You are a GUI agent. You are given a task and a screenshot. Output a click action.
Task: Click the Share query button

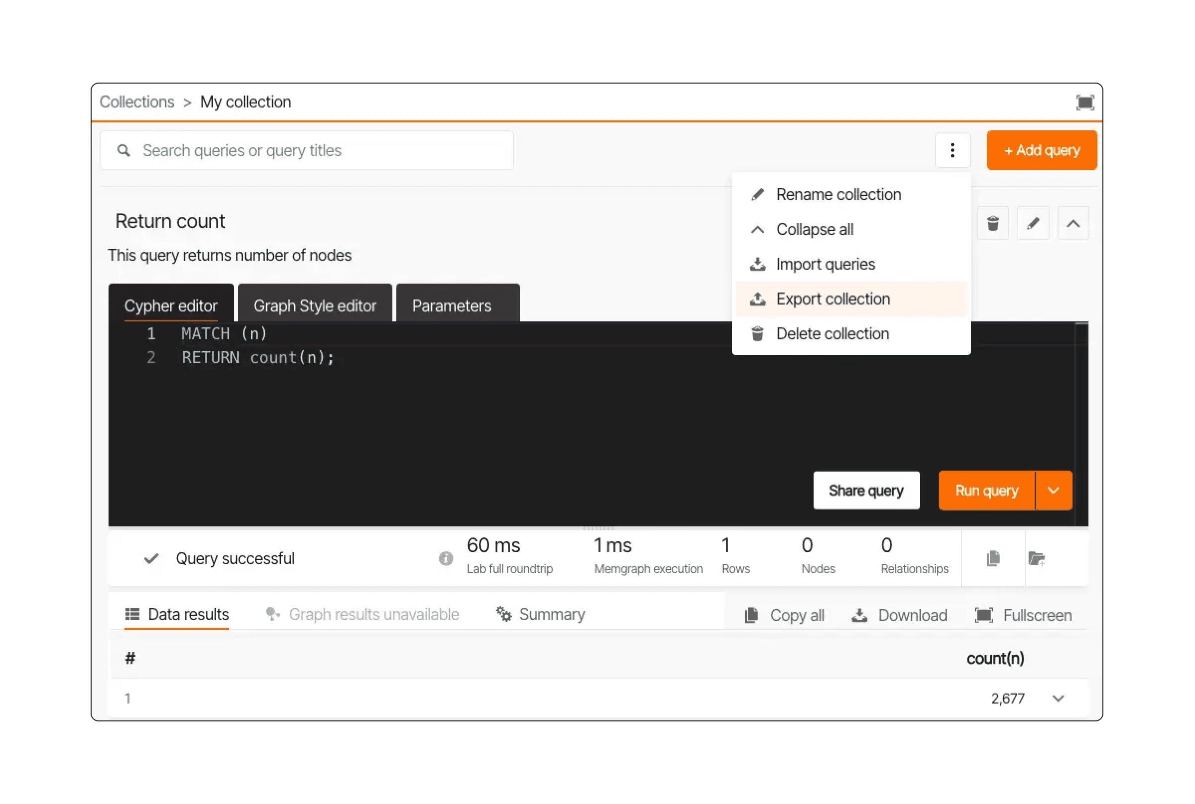click(865, 490)
